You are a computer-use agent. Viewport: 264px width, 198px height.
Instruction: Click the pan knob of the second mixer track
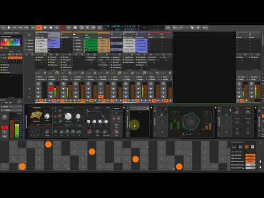click(51, 84)
